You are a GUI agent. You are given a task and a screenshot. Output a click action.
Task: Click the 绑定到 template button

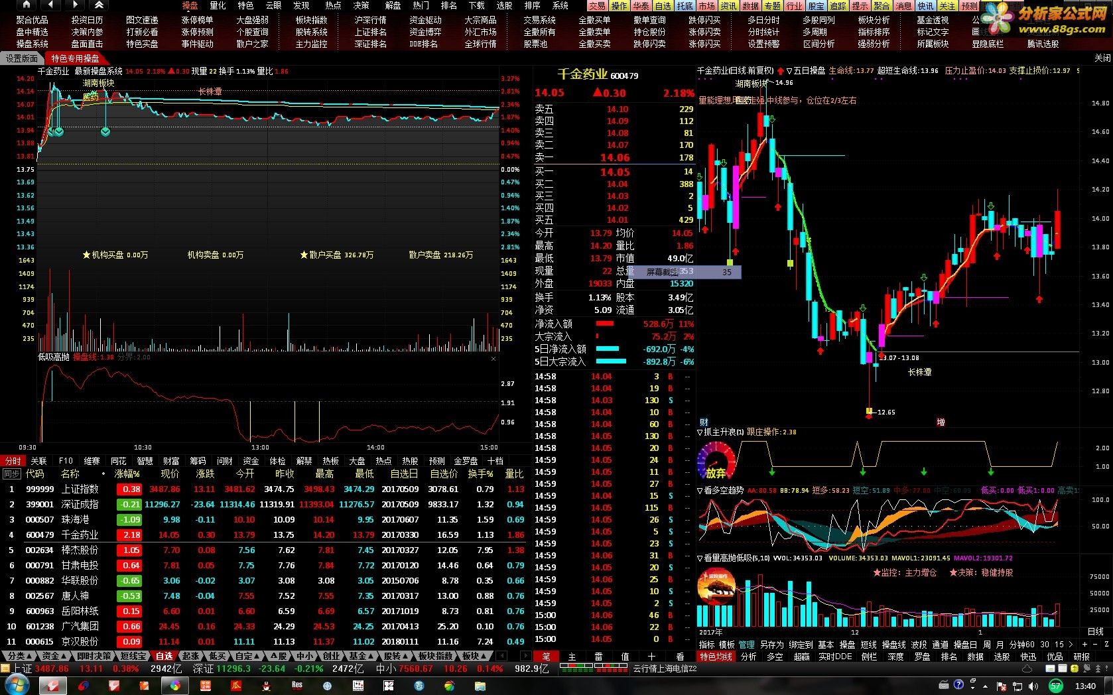pos(801,645)
